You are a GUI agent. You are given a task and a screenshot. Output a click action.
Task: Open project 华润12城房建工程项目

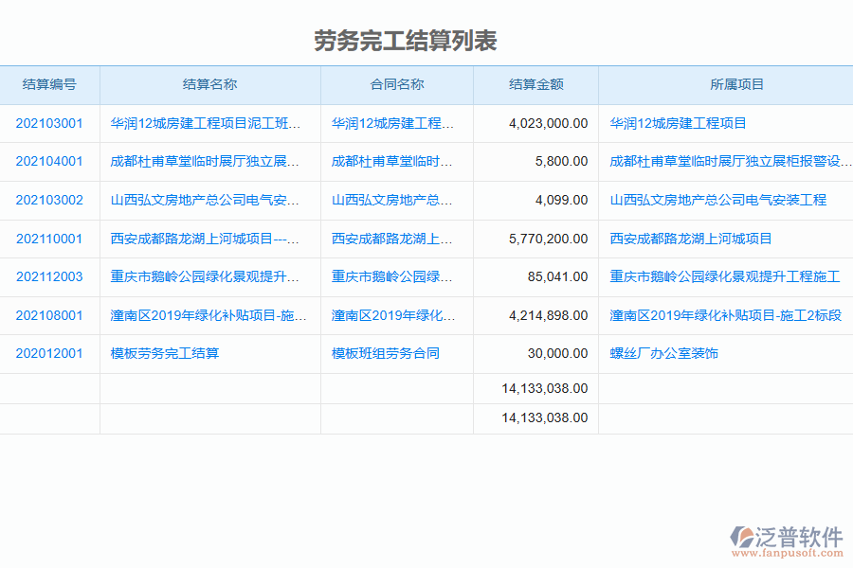click(677, 122)
